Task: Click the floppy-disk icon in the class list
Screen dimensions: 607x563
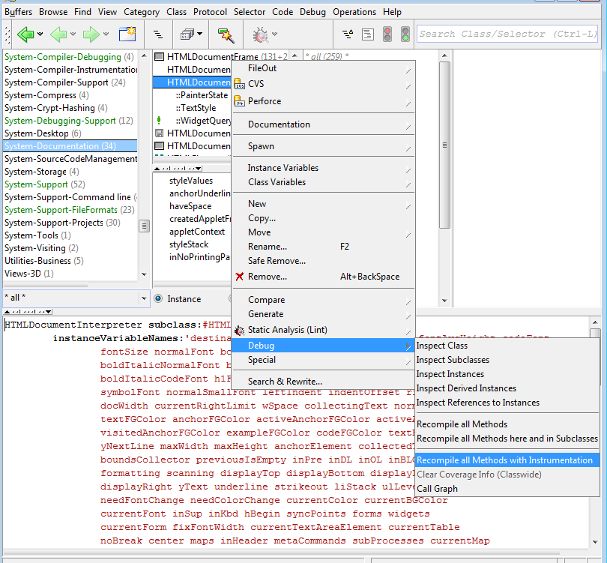Action: 159,133
